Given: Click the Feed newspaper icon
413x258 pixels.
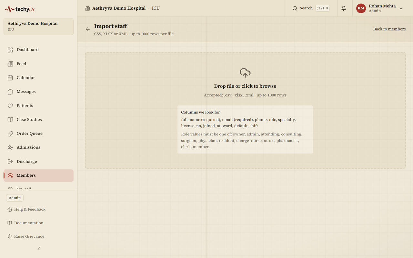Looking at the screenshot, I should 10,64.
